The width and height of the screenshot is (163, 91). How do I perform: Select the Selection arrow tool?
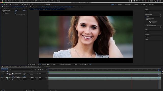(x=2, y=4)
